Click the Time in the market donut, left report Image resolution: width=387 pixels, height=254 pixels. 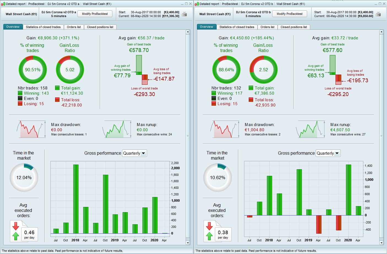[x=24, y=177]
